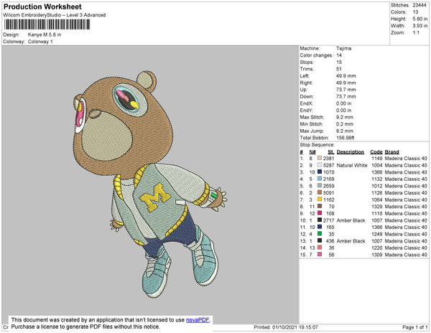Click the Max Jump value 8.2 mm
The width and height of the screenshot is (431, 333).
[x=344, y=131]
